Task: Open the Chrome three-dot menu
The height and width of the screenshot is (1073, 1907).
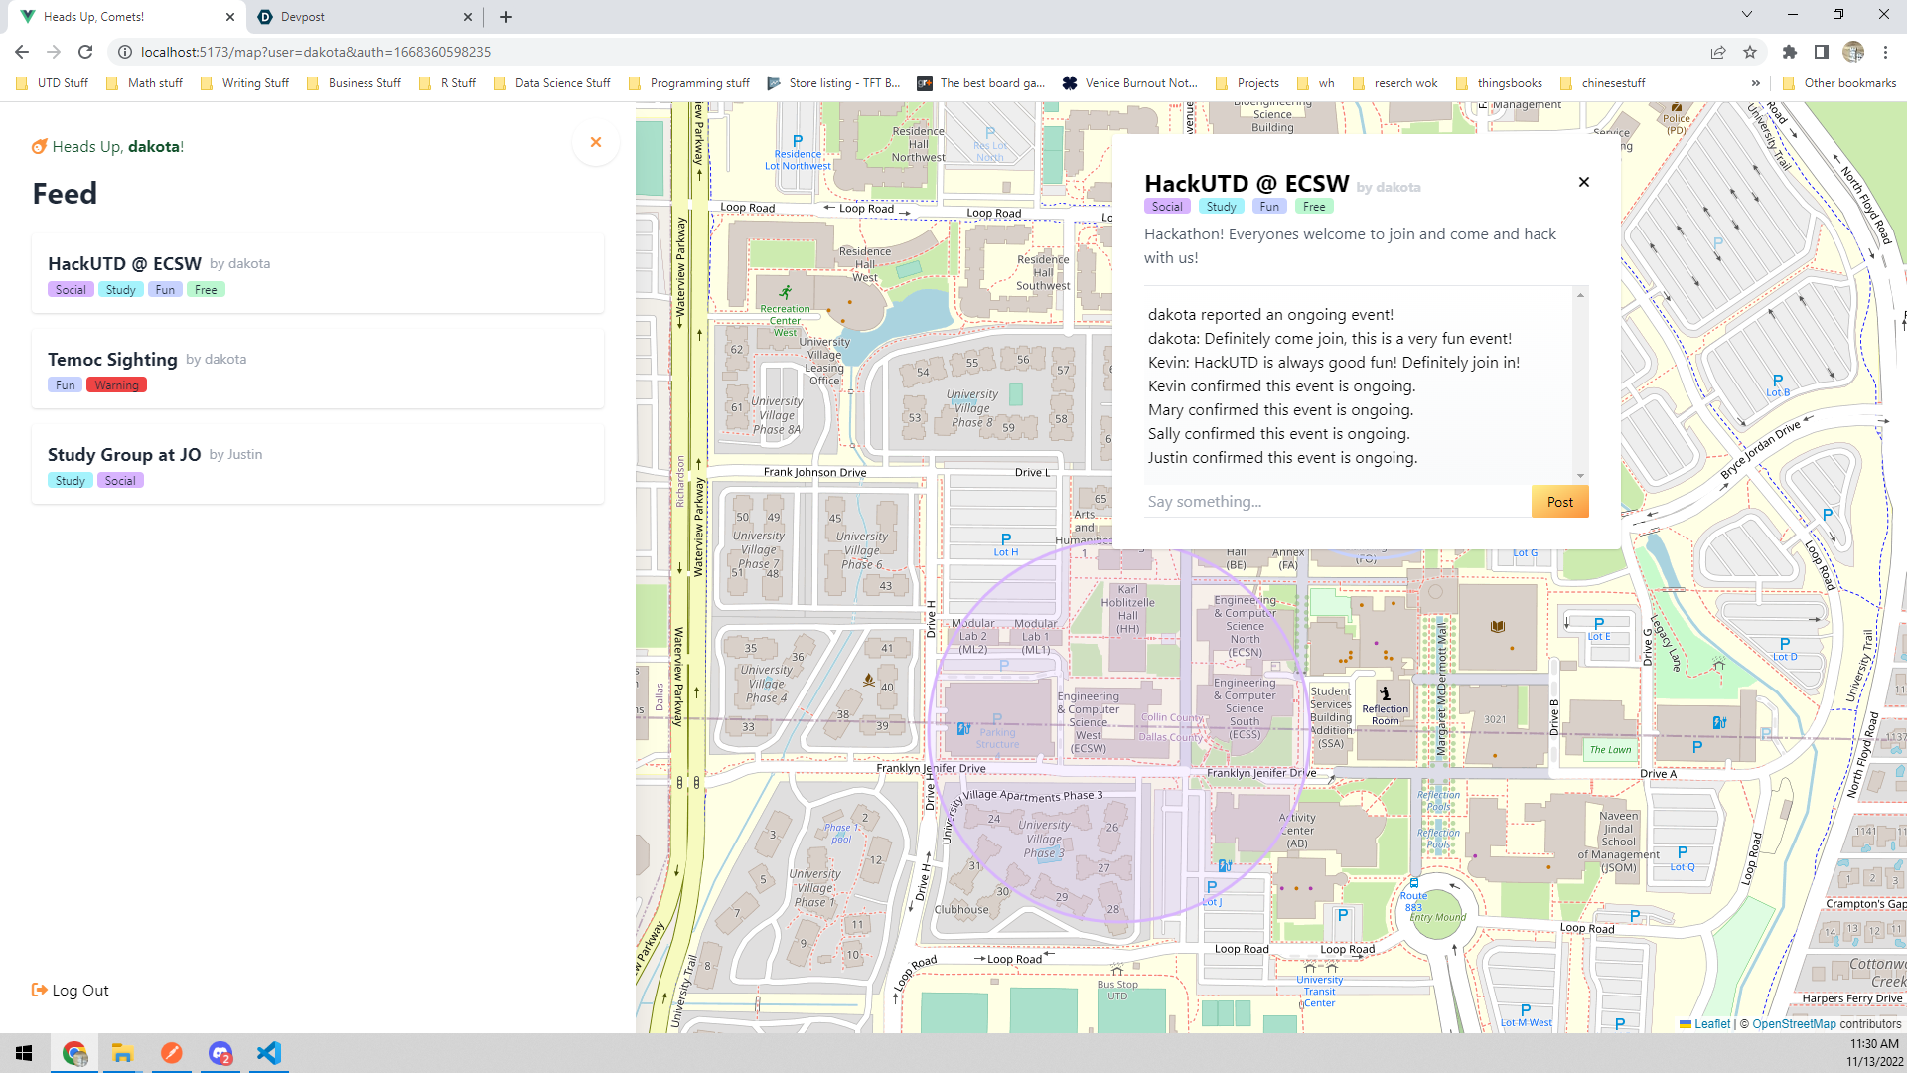Action: 1885,52
